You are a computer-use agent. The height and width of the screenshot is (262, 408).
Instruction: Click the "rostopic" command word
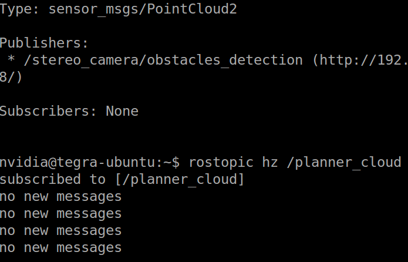216,162
